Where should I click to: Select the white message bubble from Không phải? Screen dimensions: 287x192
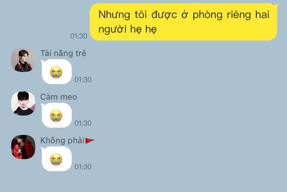[x=56, y=159]
